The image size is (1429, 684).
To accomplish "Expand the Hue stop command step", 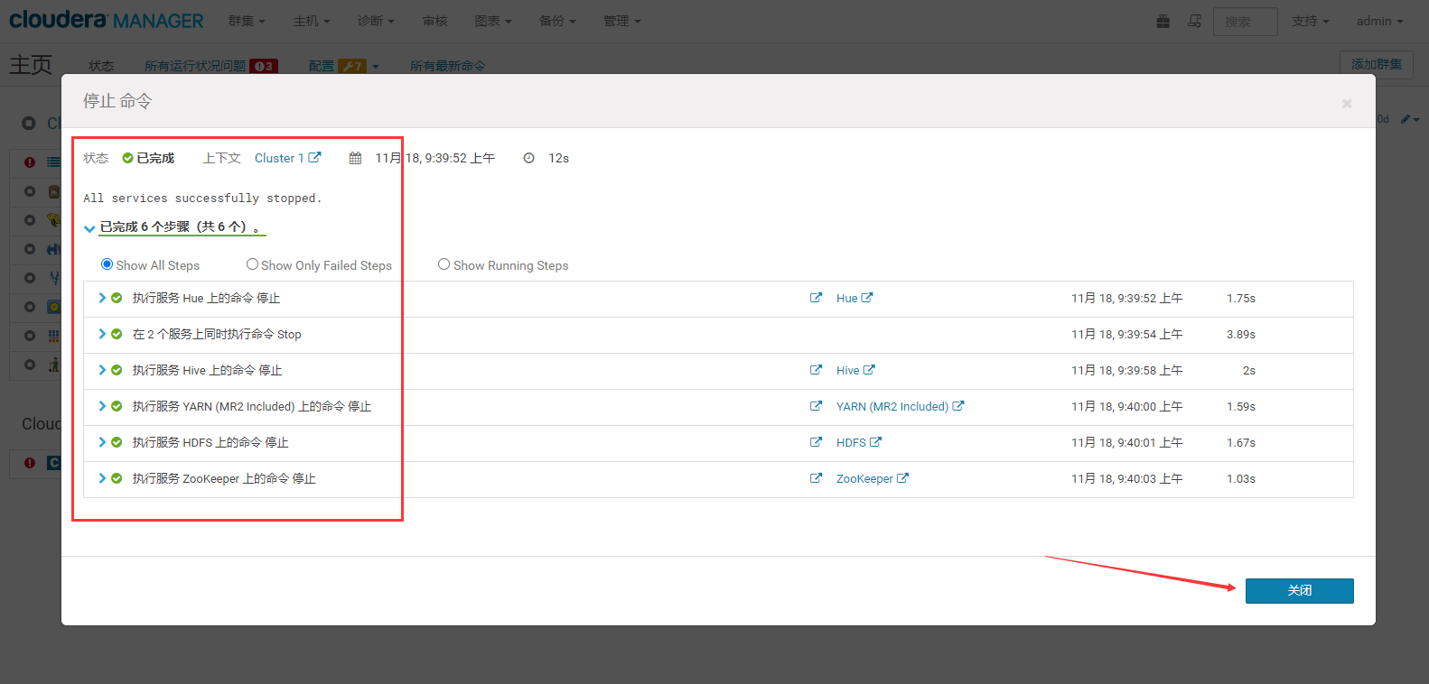I will (102, 298).
